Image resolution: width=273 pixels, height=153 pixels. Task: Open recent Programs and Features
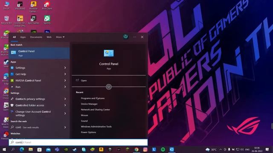[93, 98]
